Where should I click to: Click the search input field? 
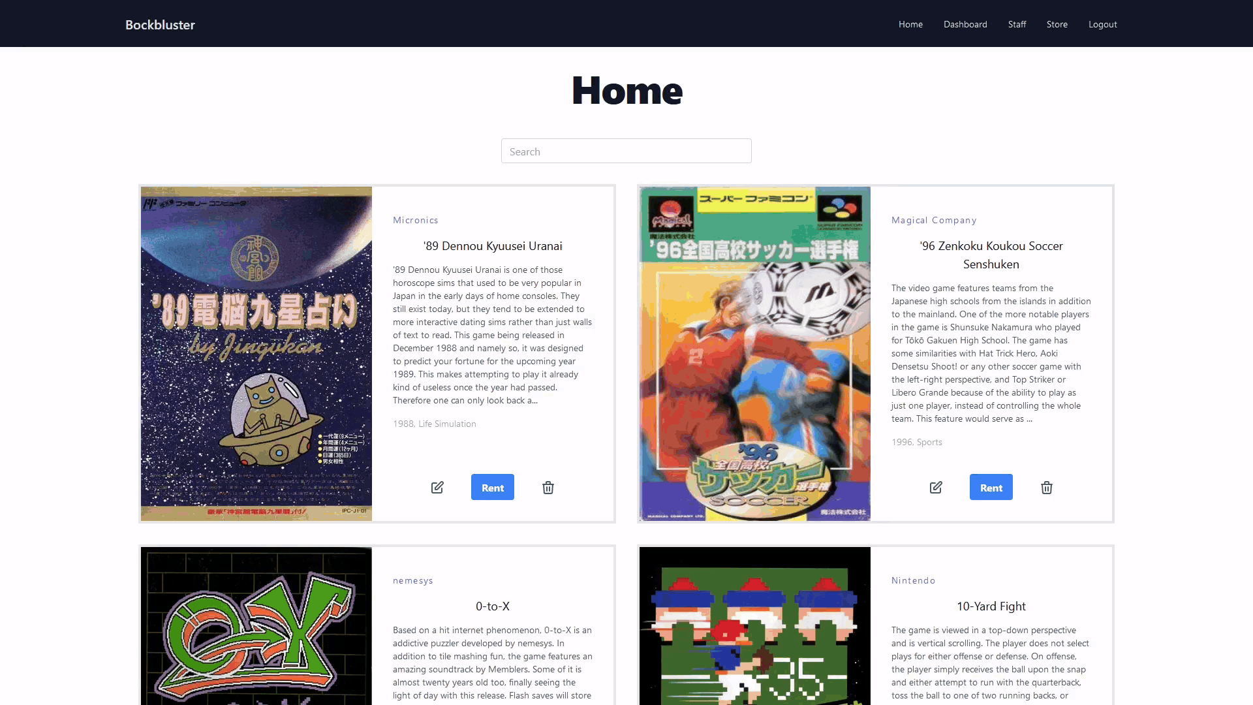tap(626, 151)
